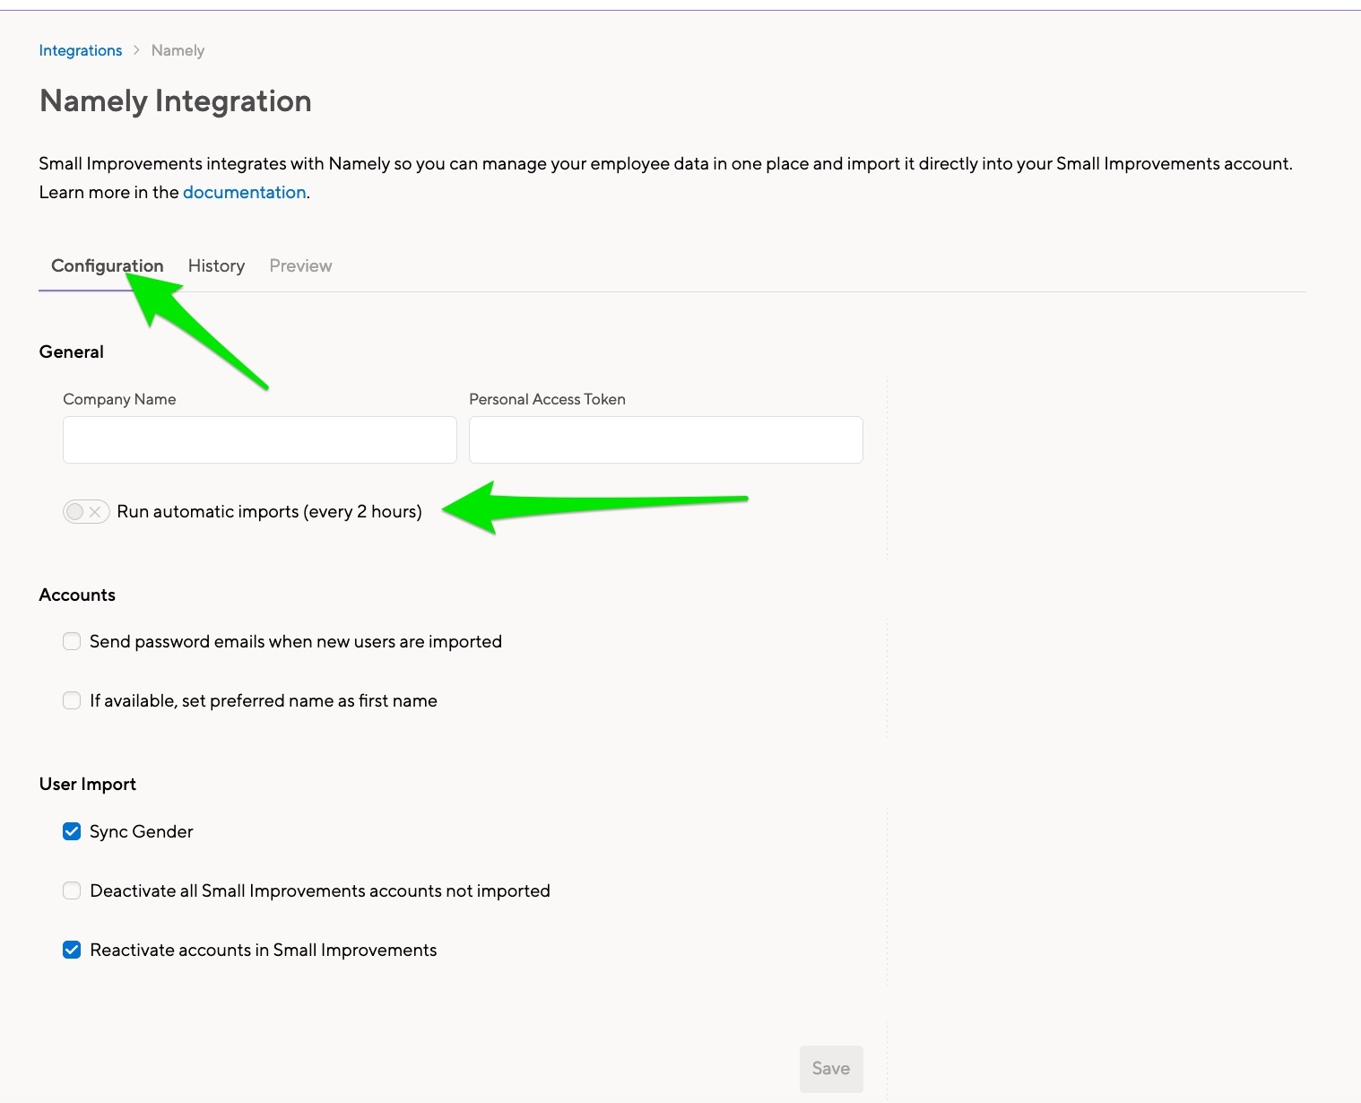Enable Deactivate all Small Improvements accounts not imported
This screenshot has width=1361, height=1103.
(72, 890)
